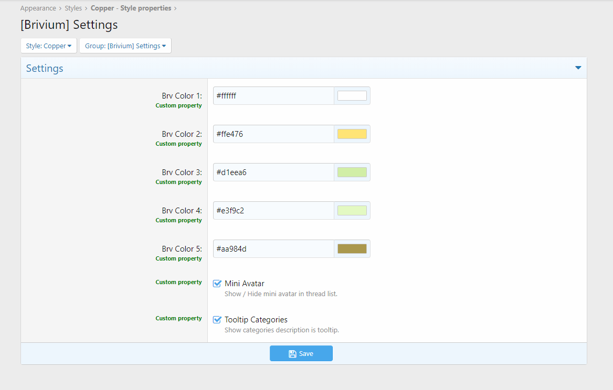
Task: Collapse the Settings section arrow
Action: pos(578,68)
